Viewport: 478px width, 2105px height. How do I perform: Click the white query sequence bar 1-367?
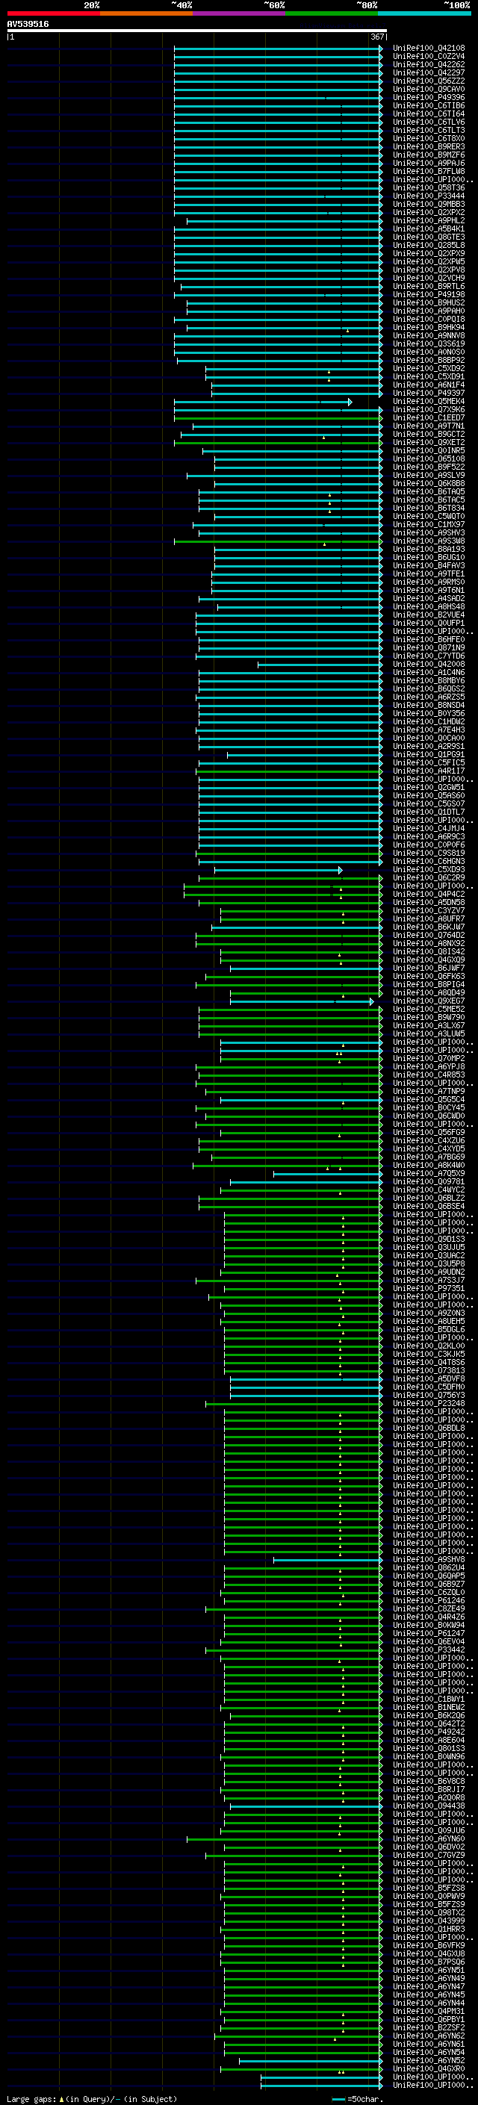coord(196,31)
